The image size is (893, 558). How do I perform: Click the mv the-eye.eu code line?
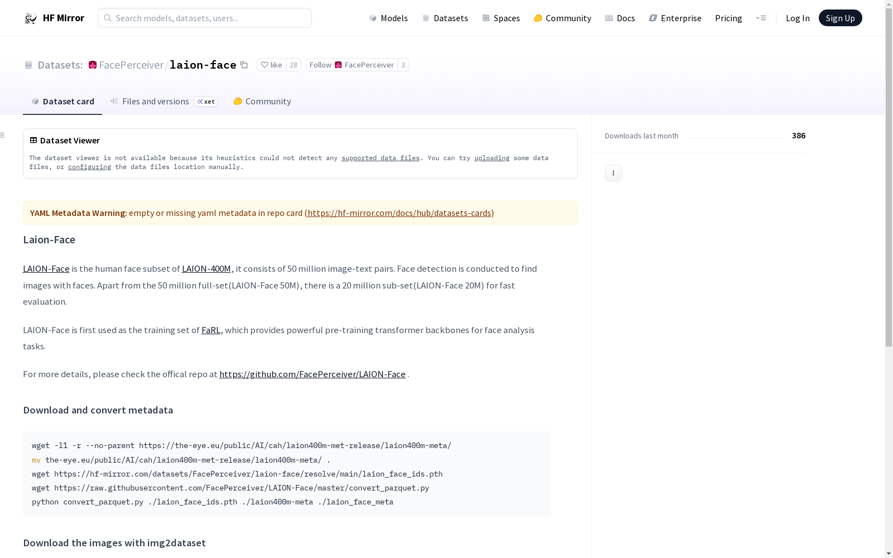click(x=181, y=460)
